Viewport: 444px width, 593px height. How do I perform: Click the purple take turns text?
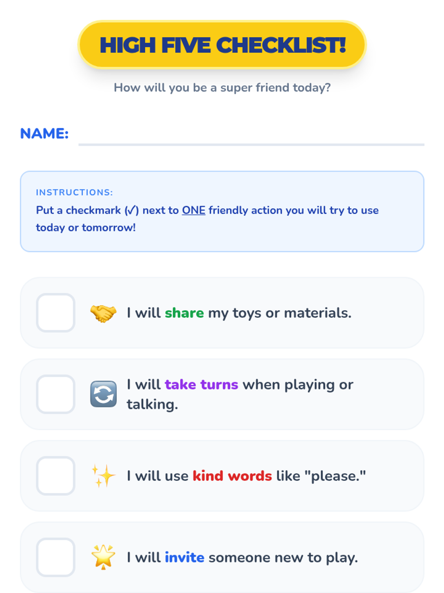coord(201,385)
